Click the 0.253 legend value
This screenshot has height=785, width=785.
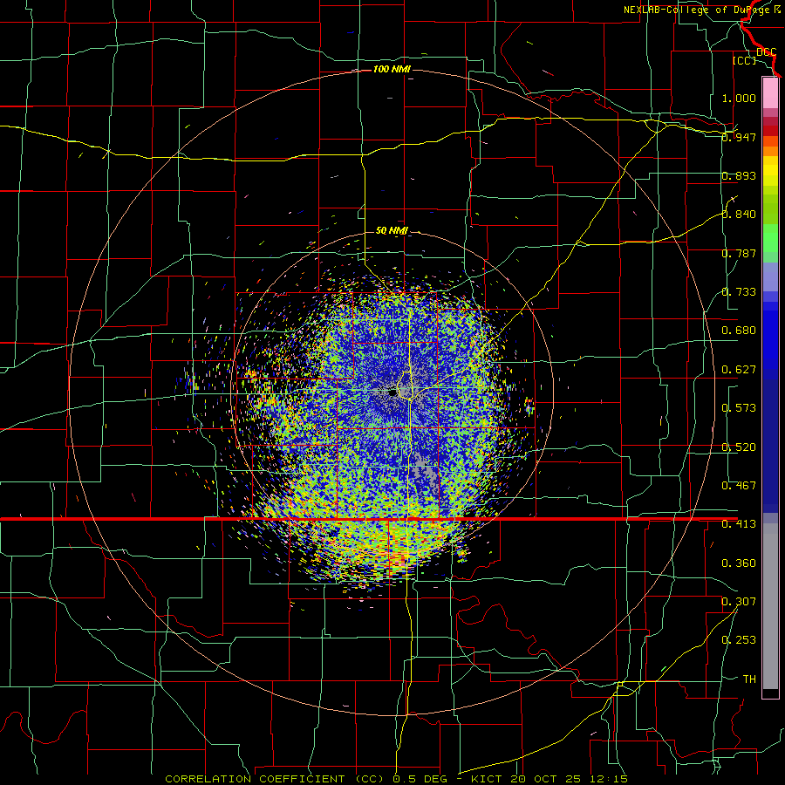tap(739, 640)
